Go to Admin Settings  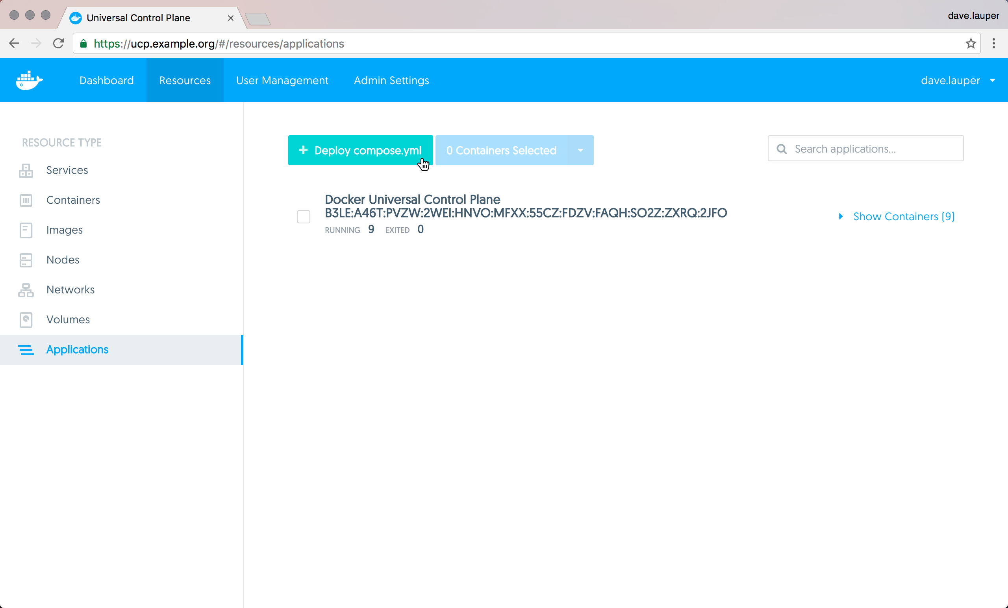(391, 81)
